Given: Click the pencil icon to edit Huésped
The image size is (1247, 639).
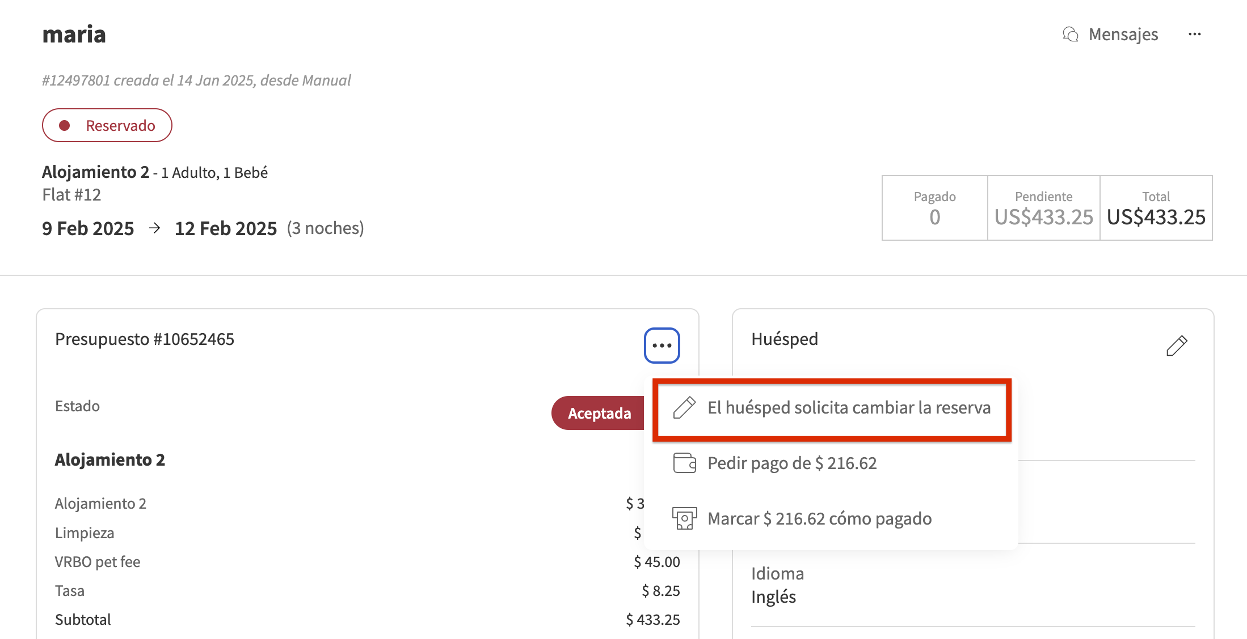Looking at the screenshot, I should tap(1177, 346).
